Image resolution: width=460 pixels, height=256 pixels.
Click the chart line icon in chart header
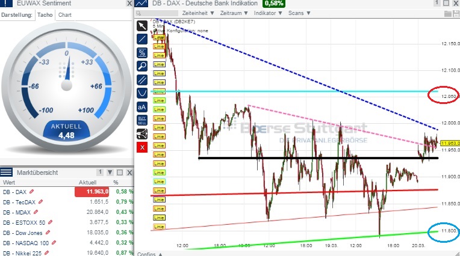(x=141, y=3)
